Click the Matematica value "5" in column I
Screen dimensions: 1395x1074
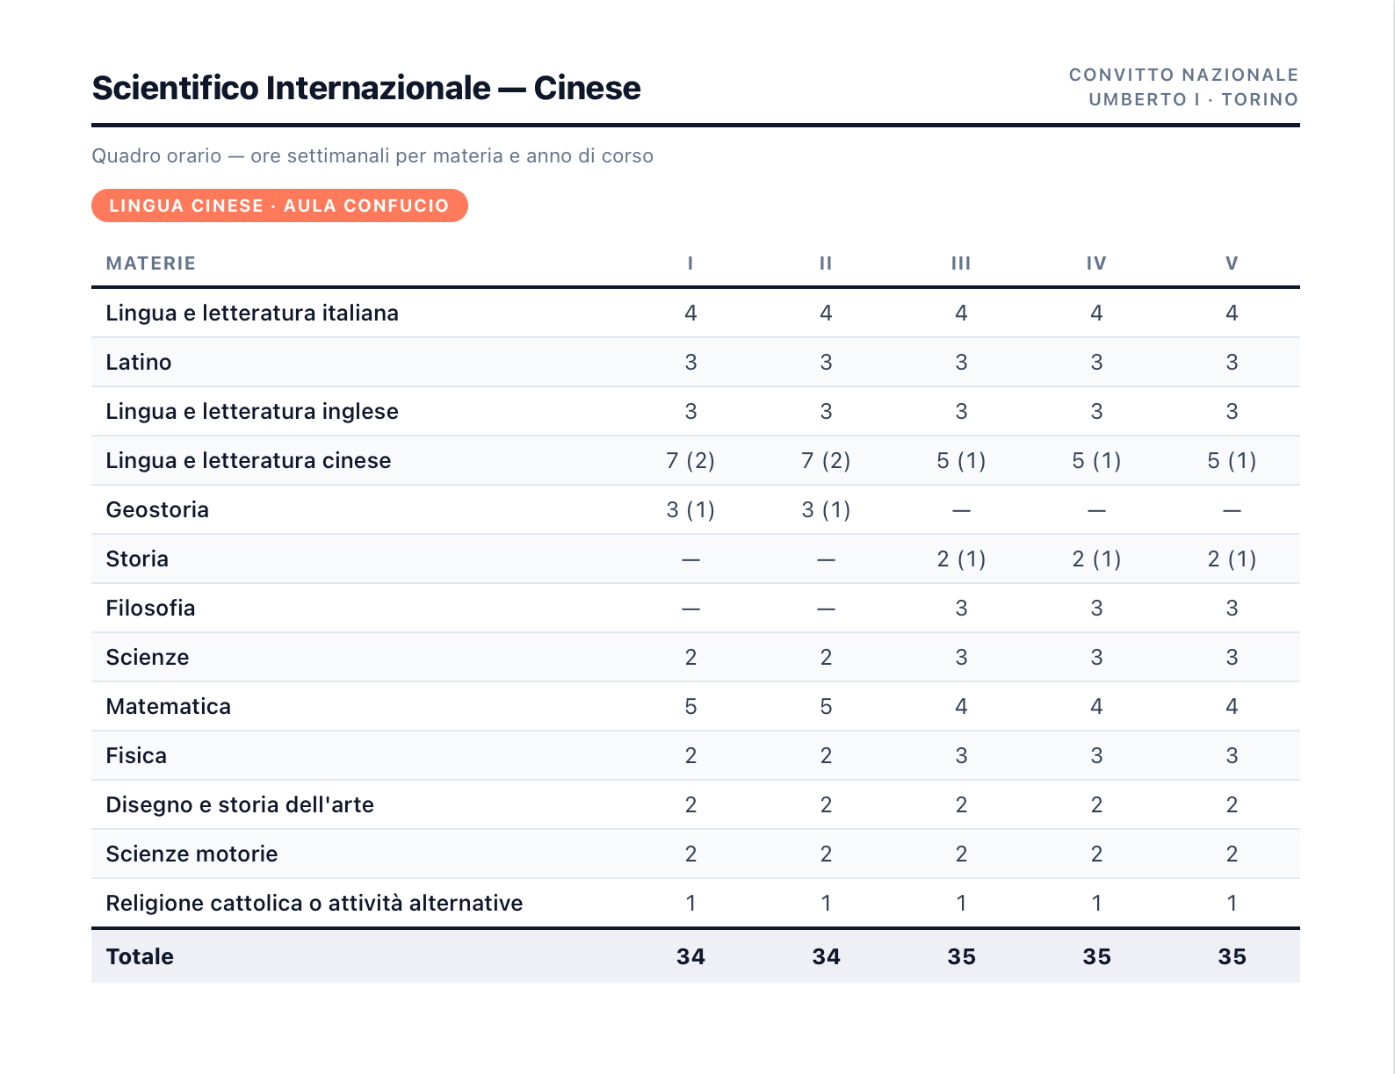pos(690,707)
